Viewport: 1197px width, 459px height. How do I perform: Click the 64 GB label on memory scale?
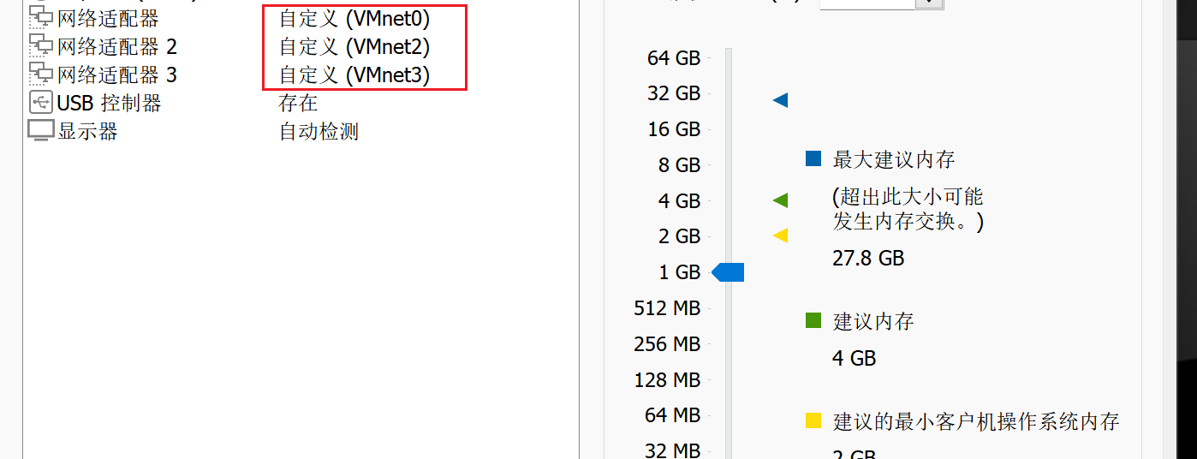pos(674,58)
